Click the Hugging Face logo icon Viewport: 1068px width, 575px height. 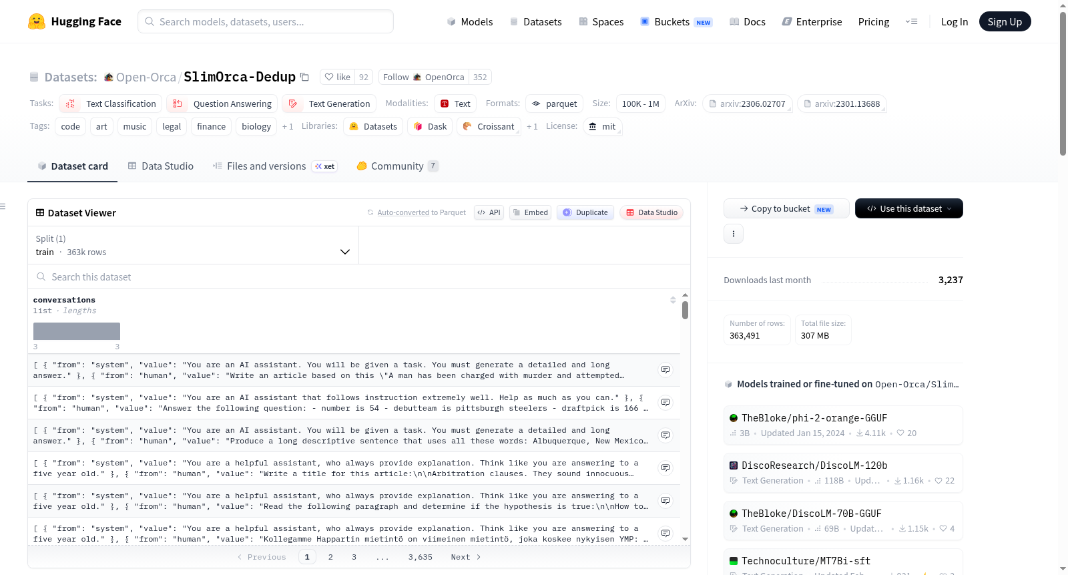37,21
